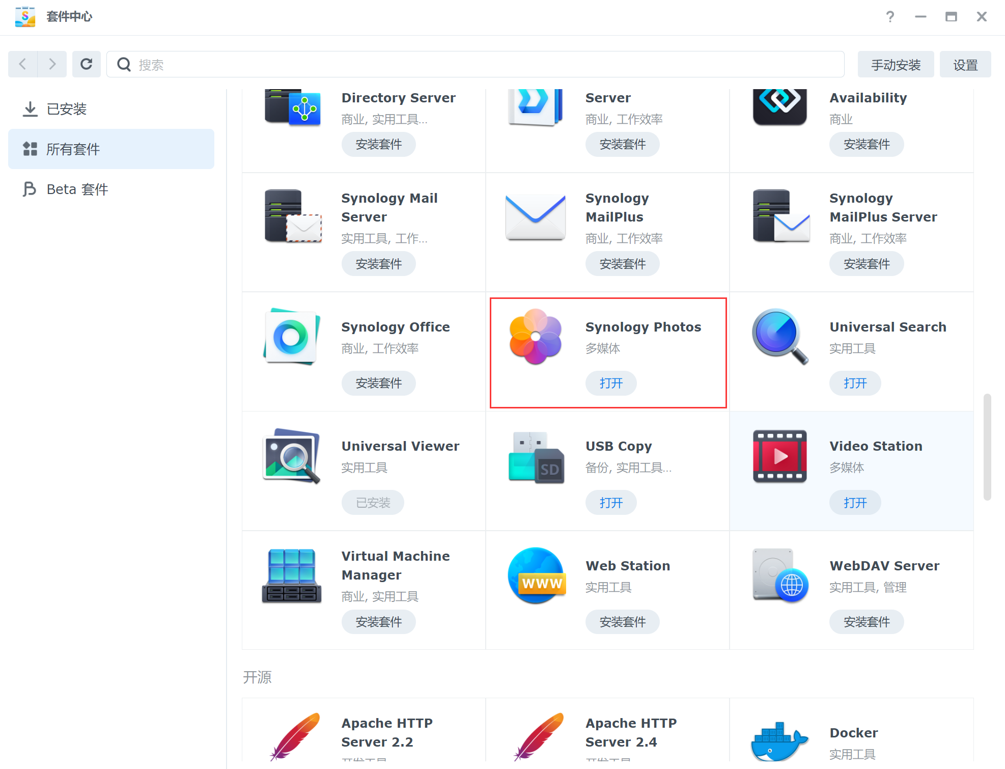Click the USB Copy icon

536,457
